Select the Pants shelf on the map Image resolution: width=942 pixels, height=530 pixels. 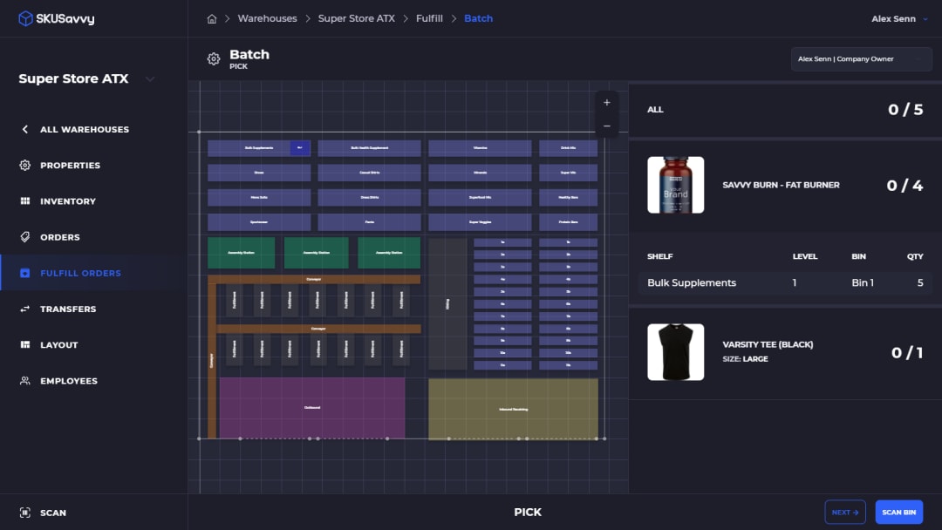click(369, 222)
